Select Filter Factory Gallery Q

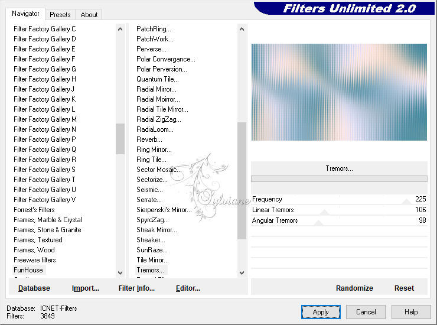click(45, 149)
